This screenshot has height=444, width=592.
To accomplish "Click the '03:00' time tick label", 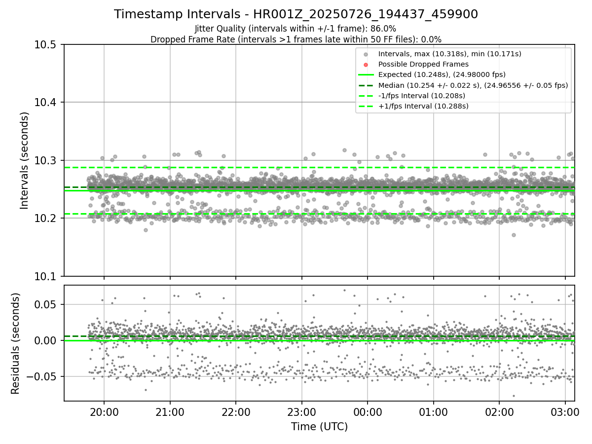I will click(x=565, y=411).
